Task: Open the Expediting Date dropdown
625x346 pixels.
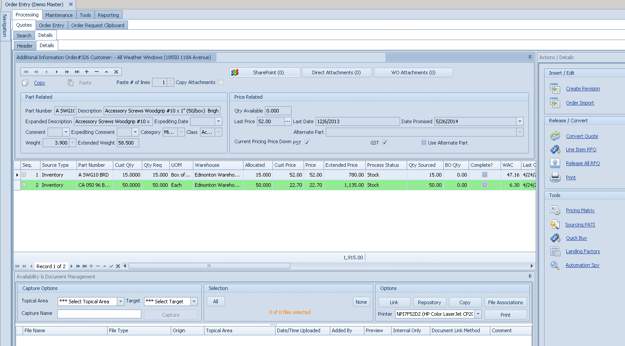Action: pos(218,121)
